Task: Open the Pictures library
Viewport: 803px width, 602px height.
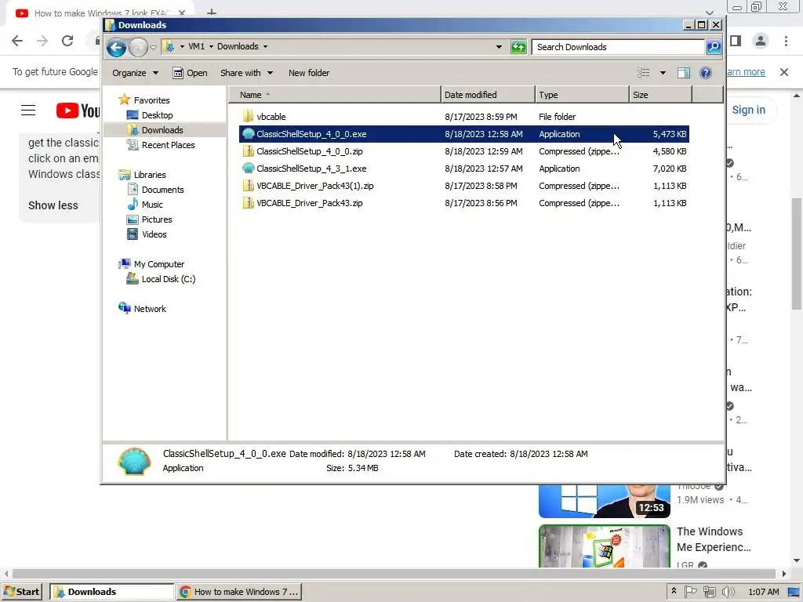Action: [157, 219]
